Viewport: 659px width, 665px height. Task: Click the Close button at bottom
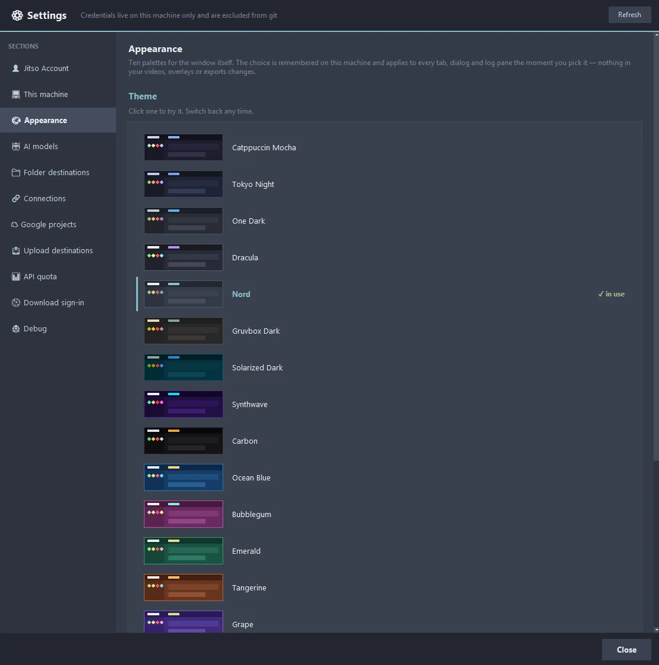click(626, 650)
